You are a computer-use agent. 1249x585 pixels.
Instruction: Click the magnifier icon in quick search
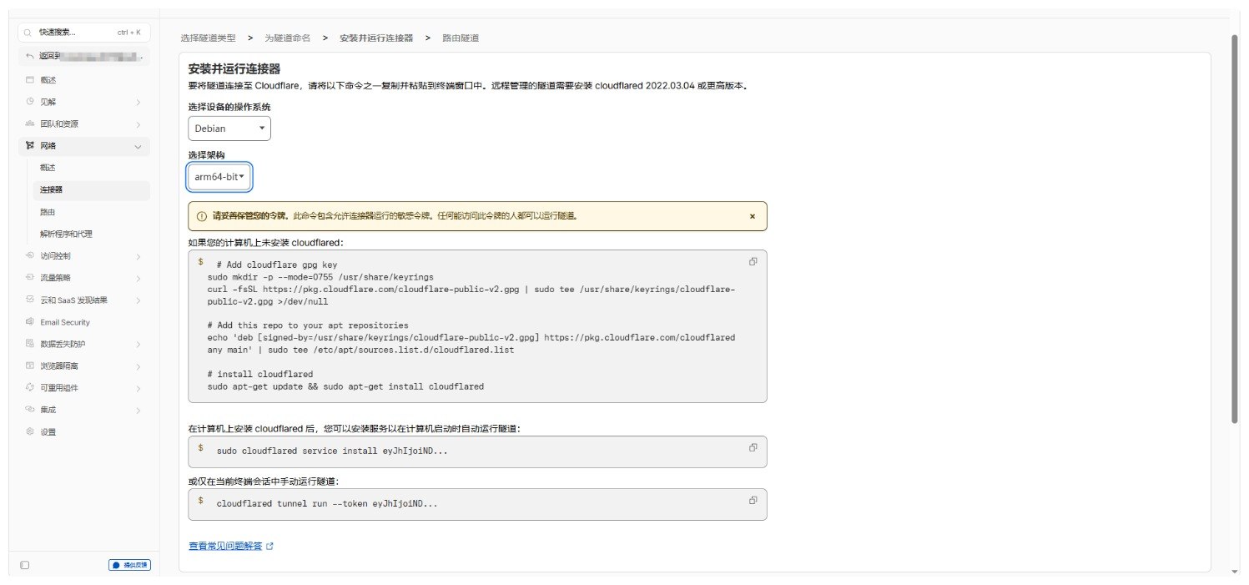click(28, 33)
